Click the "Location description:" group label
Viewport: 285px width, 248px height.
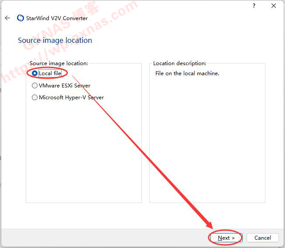[179, 63]
